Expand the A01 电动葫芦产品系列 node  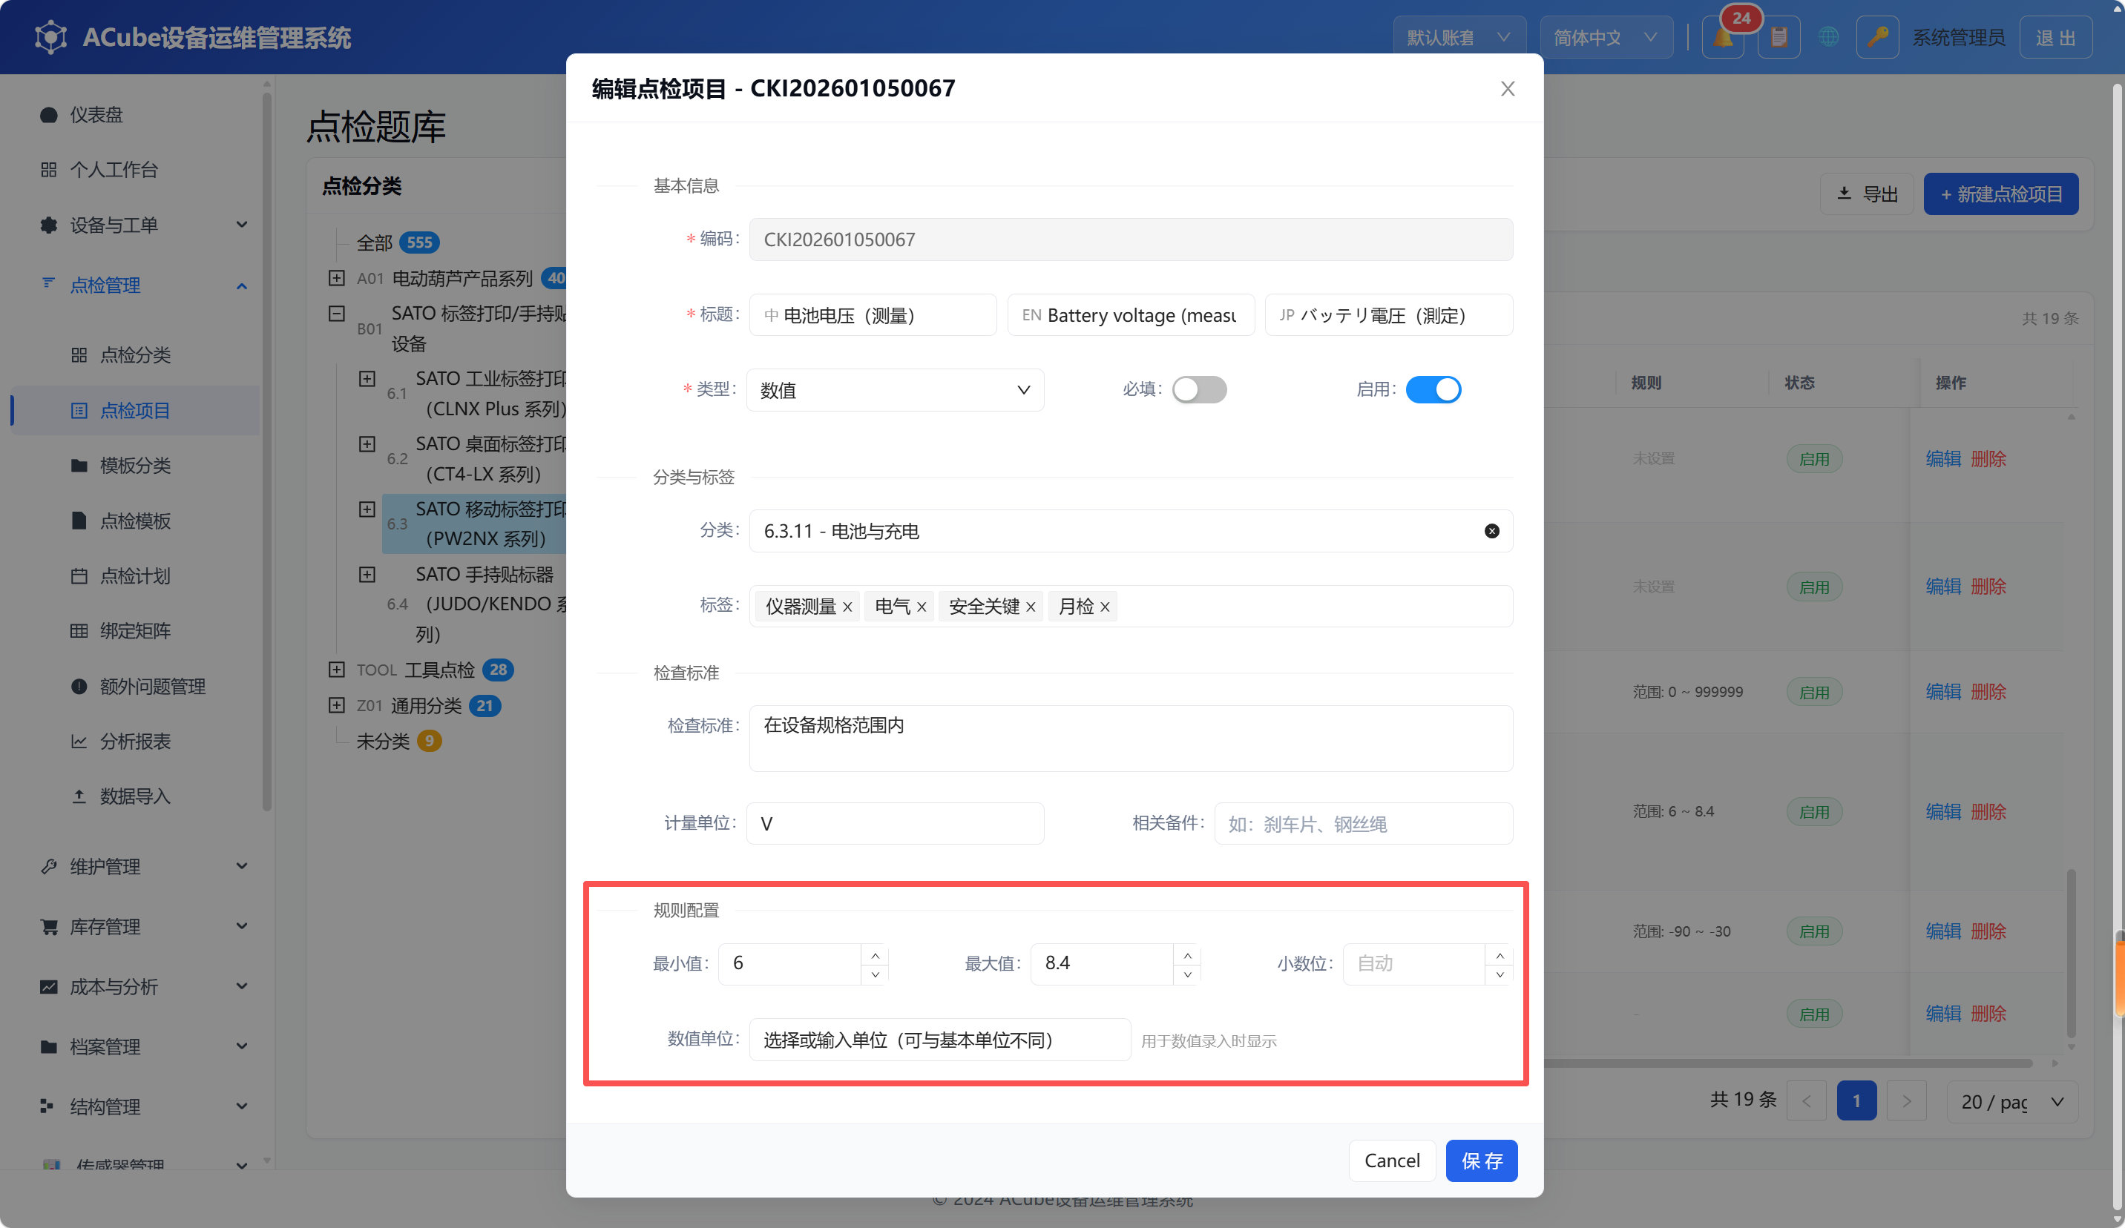click(336, 278)
